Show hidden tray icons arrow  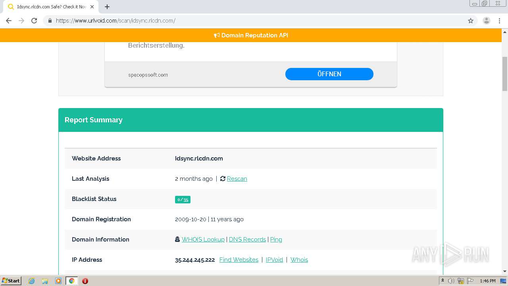(443, 281)
